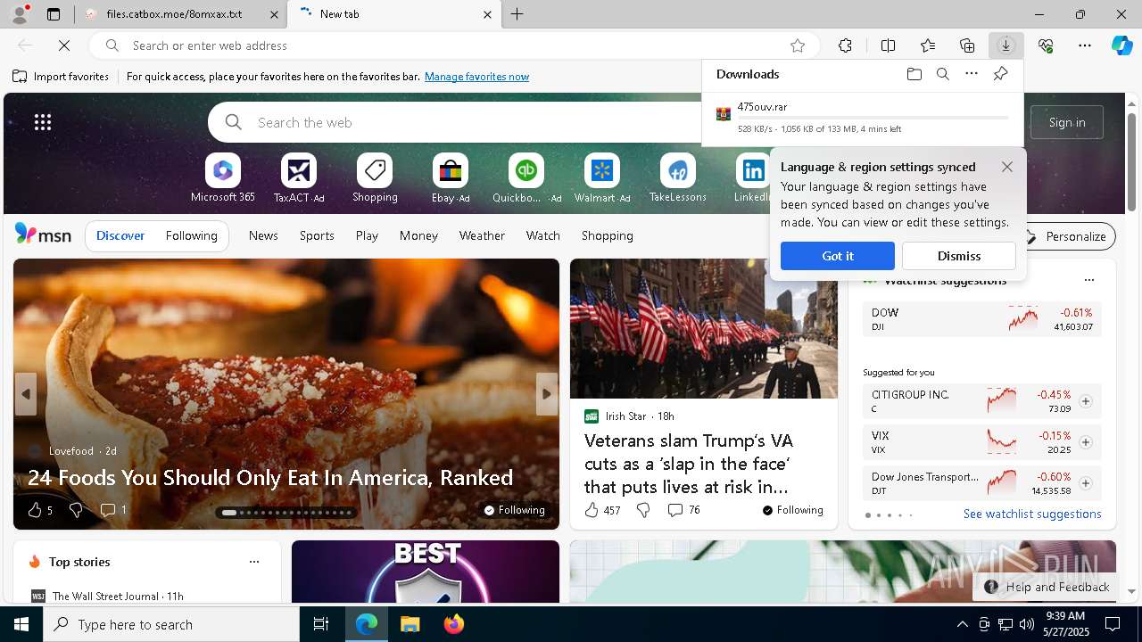1142x642 pixels.
Task: Click the 475ouv.rar download entry
Action: 863,118
